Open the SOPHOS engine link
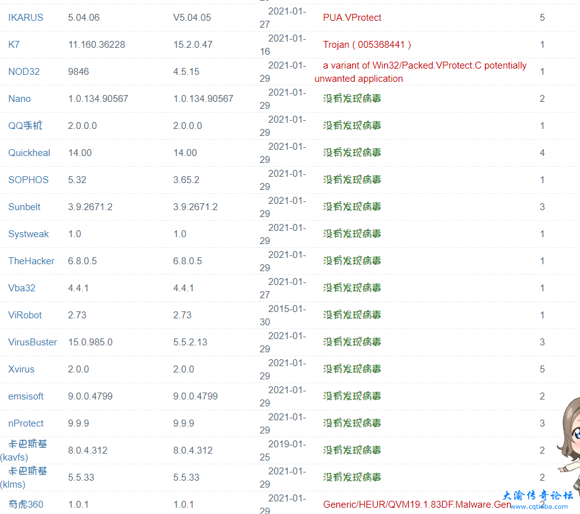The image size is (580, 514). click(x=28, y=179)
